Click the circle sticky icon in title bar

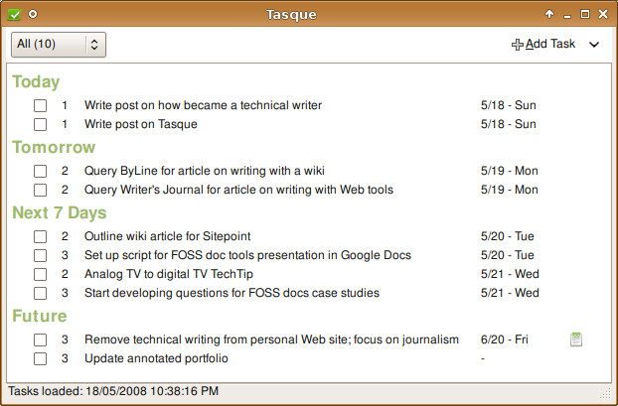(33, 14)
